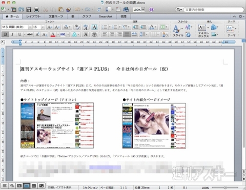Open paragraph shading paint bucket icon
The image size is (246, 190).
[165, 34]
